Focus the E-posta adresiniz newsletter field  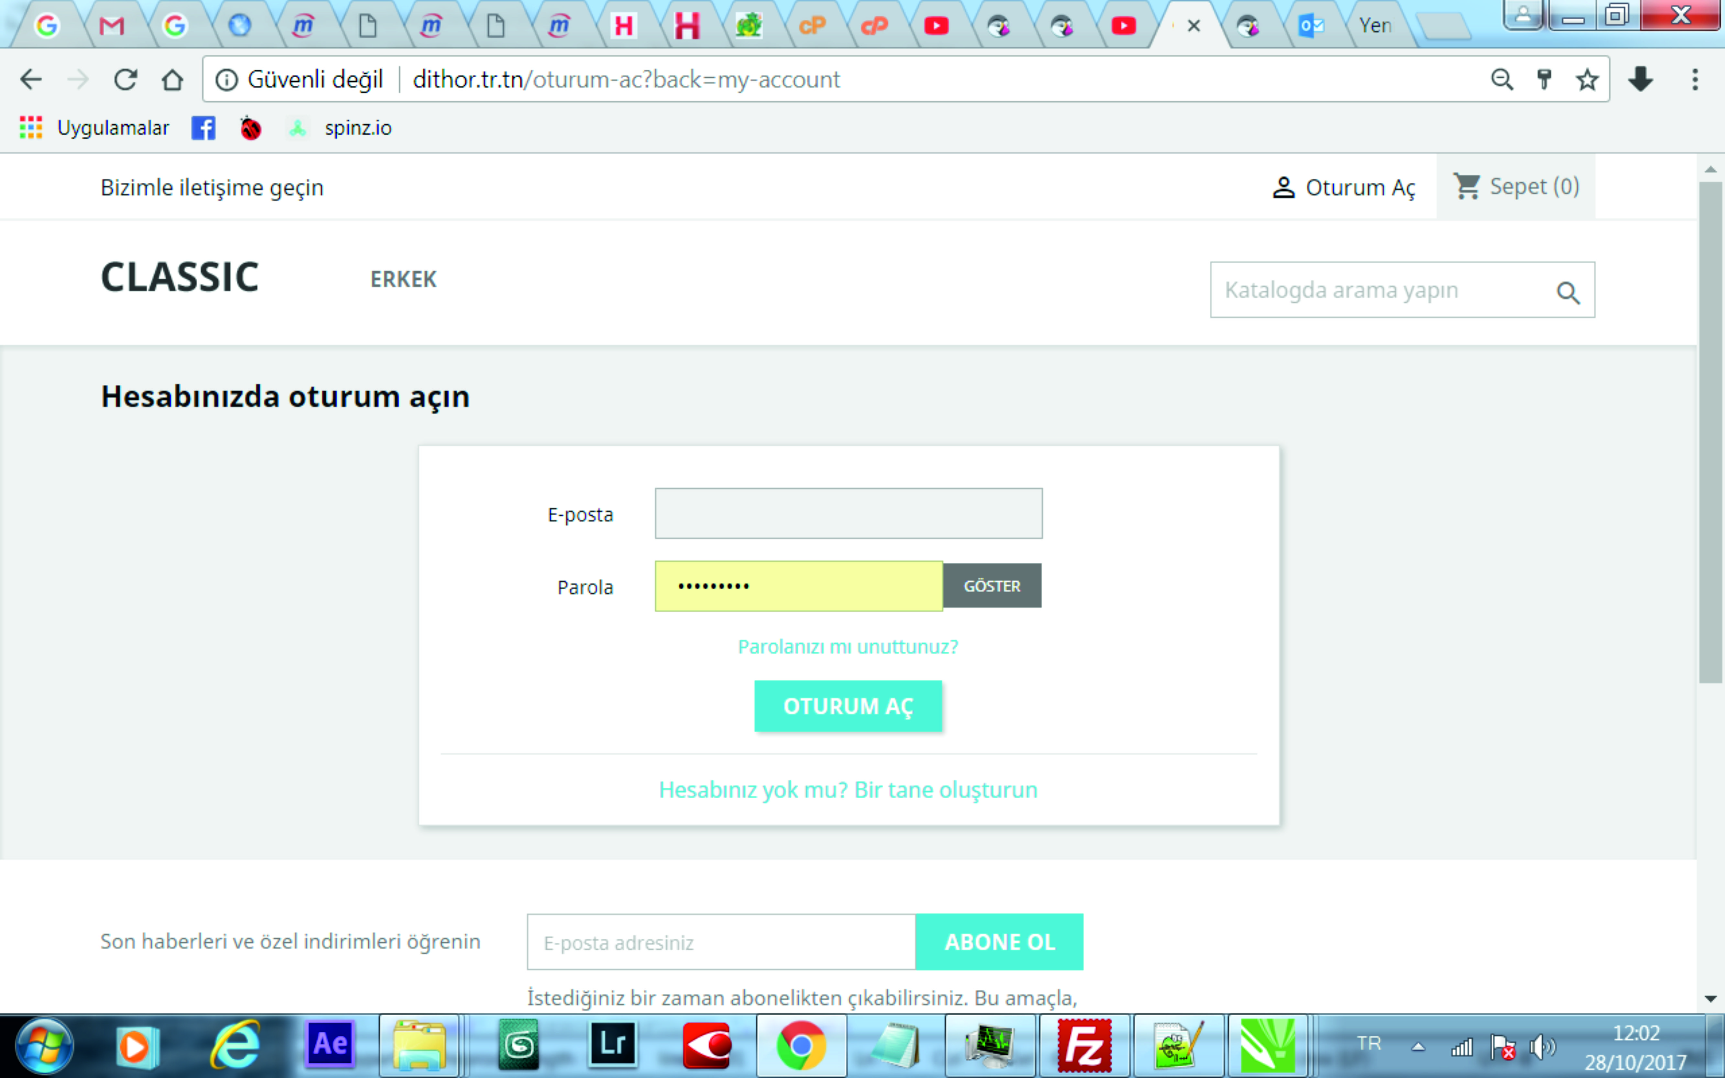(721, 942)
